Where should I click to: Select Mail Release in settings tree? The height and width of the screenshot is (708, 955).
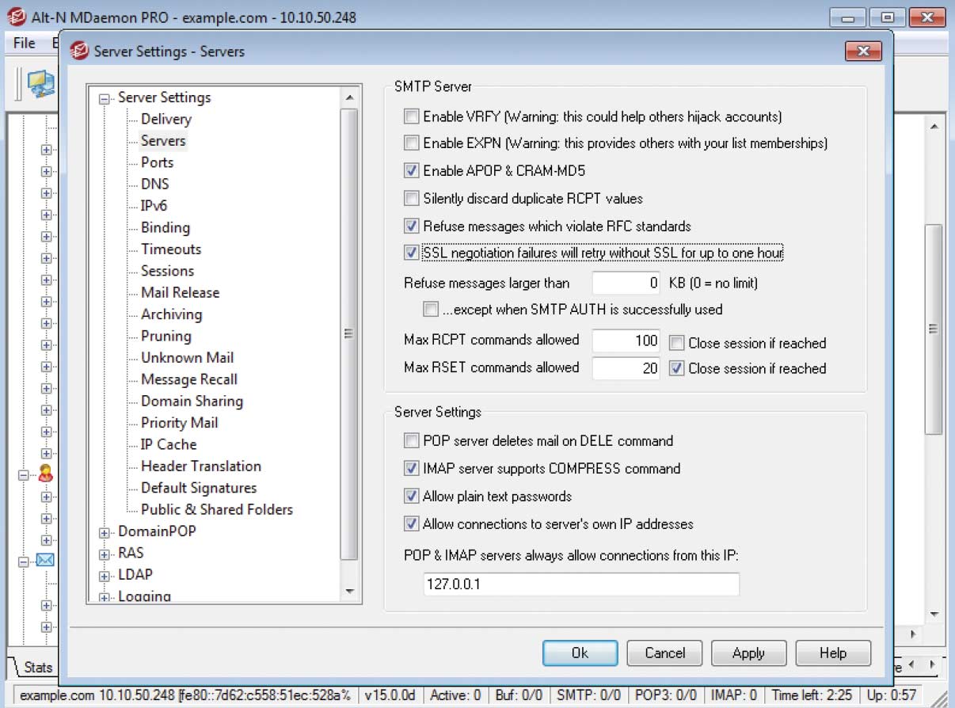coord(180,293)
